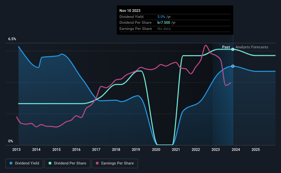Click the 0% y-axis label
Image resolution: width=281 pixels, height=173 pixels.
[x=11, y=141]
